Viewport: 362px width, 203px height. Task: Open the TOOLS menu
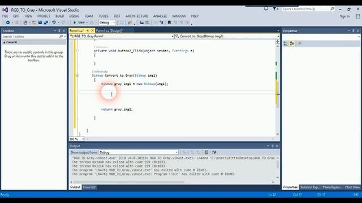click(103, 16)
